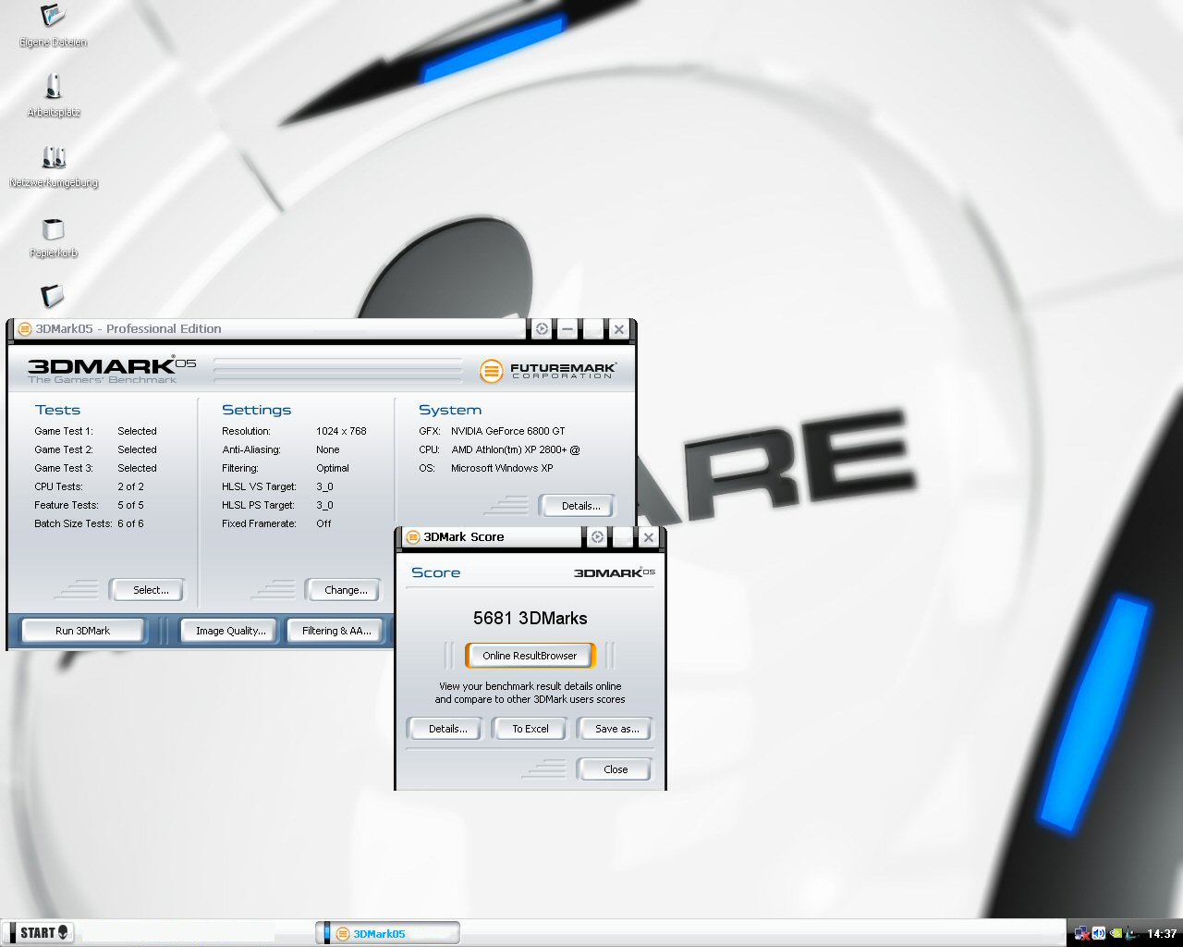Click 'Game Test 1:' label
1183x947 pixels.
coord(64,431)
